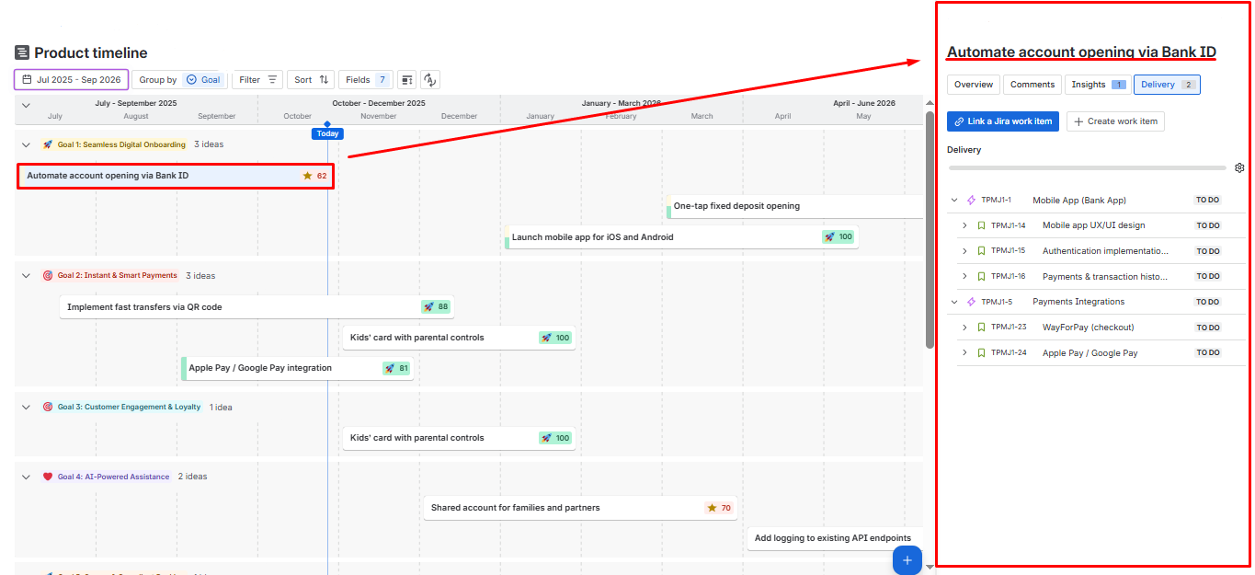Switch to the Comments tab
Viewport: 1255px width, 575px height.
pos(1032,85)
